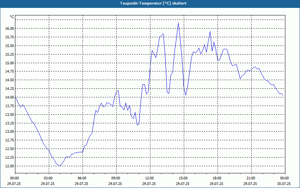The height and width of the screenshot is (188, 300).
Task: Click the 15,00 y-axis label
Action: [9, 63]
